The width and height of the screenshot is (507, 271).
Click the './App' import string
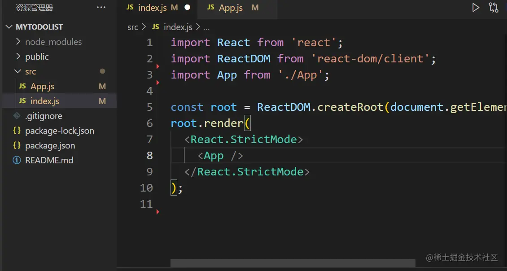tap(300, 75)
